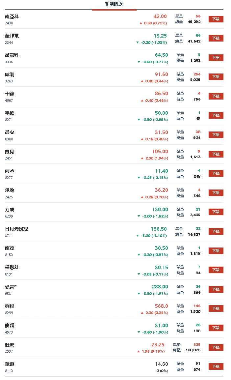
Task: Click the green down-arrow beside 力成 price change
Action: (140, 216)
